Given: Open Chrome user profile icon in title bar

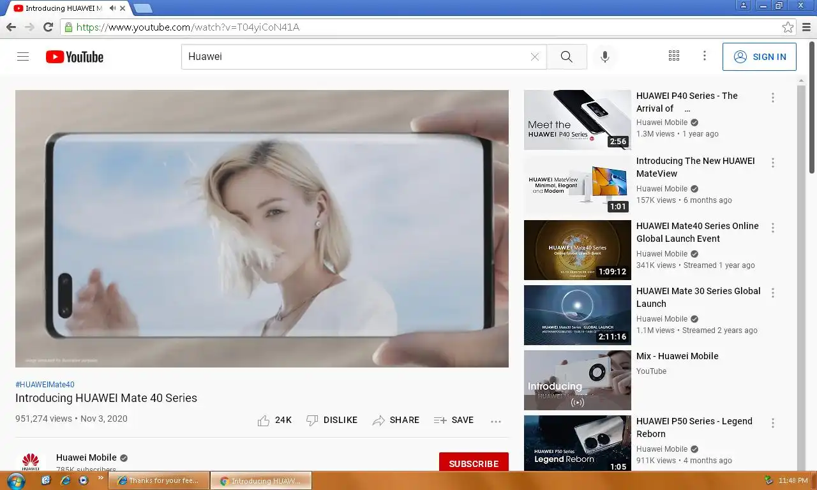Looking at the screenshot, I should [x=743, y=6].
